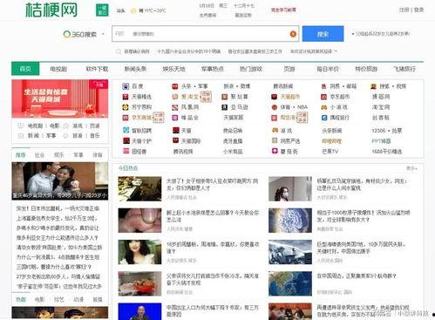Image resolution: width=435 pixels, height=320 pixels.
Task: Click the 登录 login link
Action: [x=418, y=10]
